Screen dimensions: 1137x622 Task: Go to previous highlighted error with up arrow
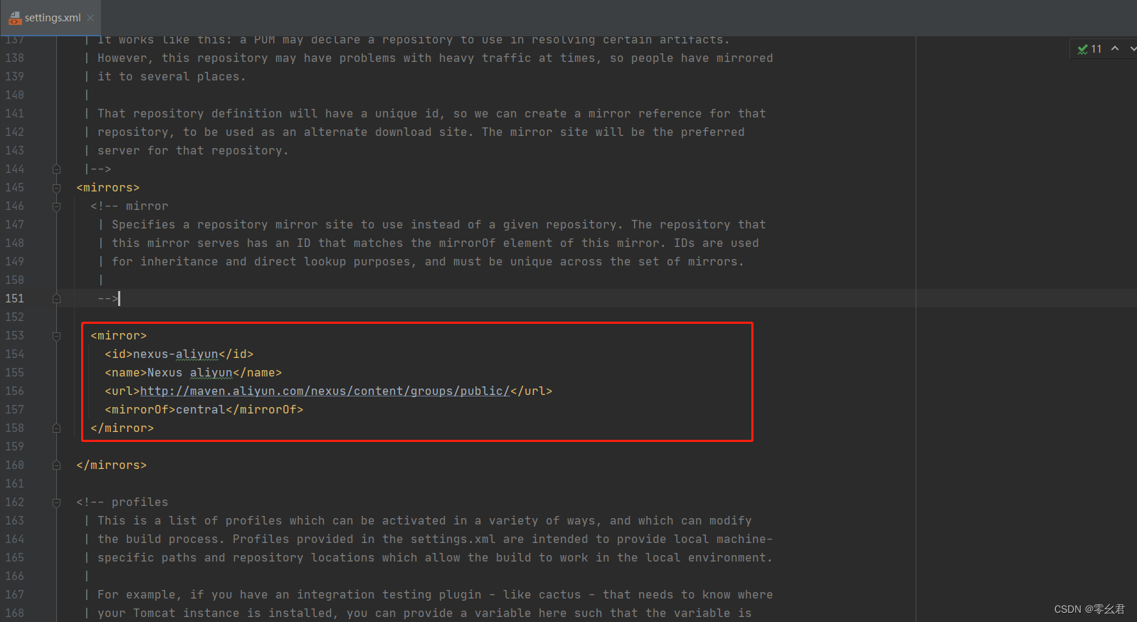coord(1115,48)
